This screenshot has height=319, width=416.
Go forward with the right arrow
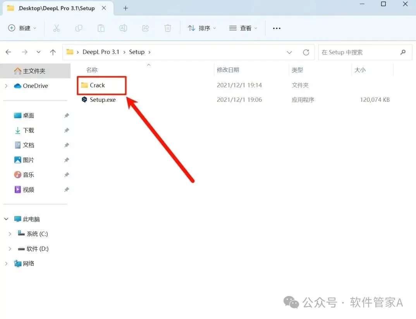point(24,52)
